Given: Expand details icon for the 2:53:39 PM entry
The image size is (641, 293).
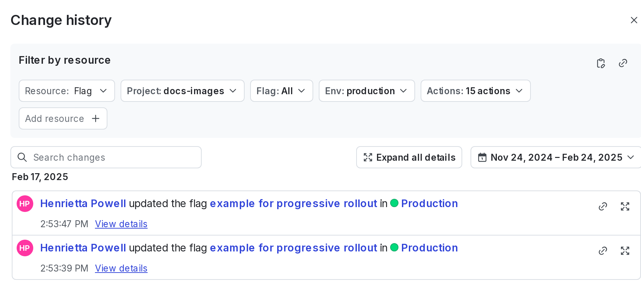Looking at the screenshot, I should click(625, 251).
